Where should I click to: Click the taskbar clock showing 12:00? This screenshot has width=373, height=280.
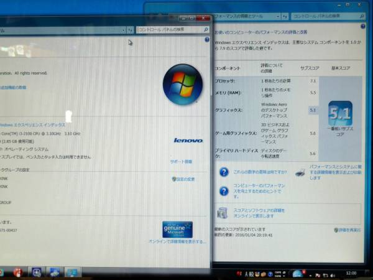click(x=351, y=273)
